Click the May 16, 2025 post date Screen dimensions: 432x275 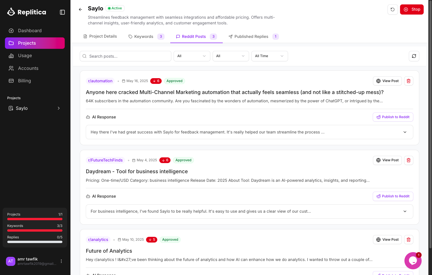tap(135, 81)
